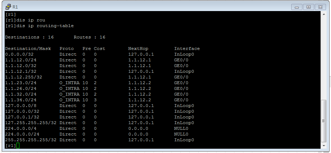Click the vertical scrollbar thumb
331x153 pixels.
323,121
